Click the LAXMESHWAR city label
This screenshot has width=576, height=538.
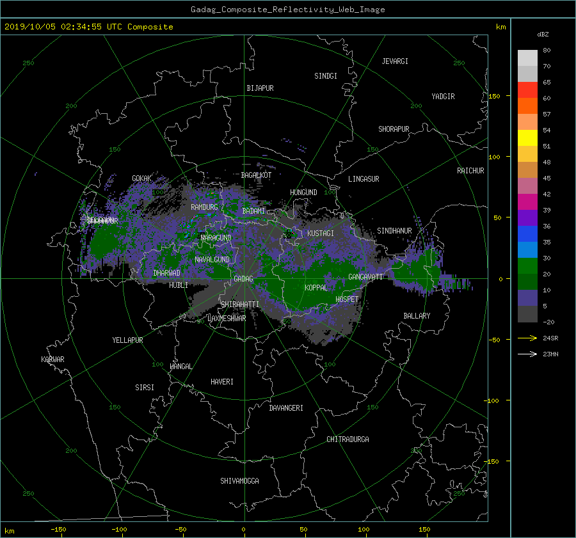(227, 319)
